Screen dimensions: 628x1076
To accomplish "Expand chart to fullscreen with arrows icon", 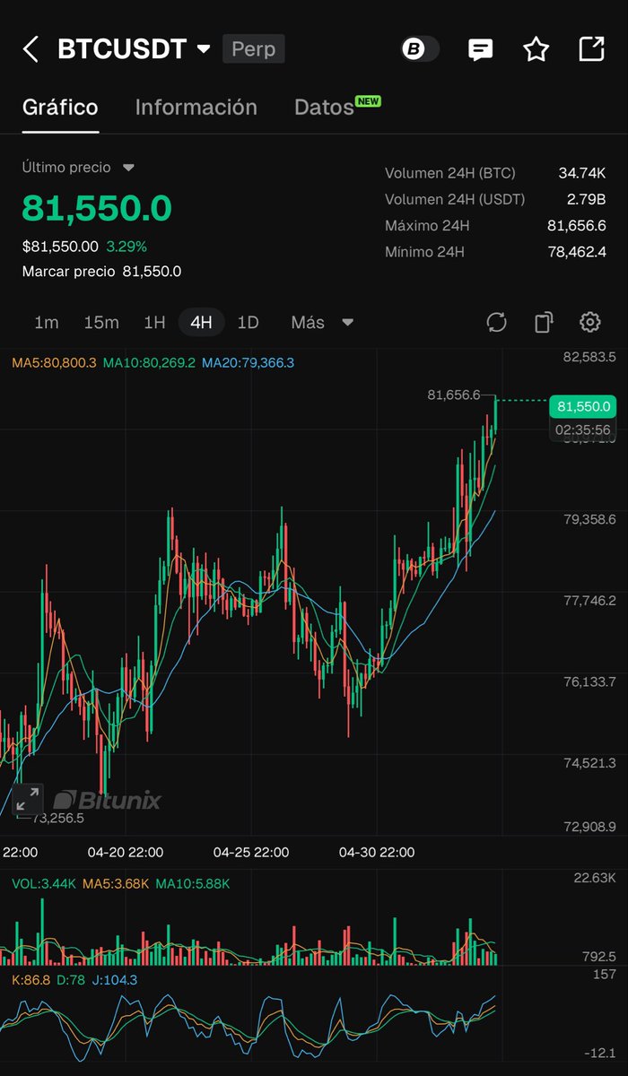I will [x=28, y=799].
